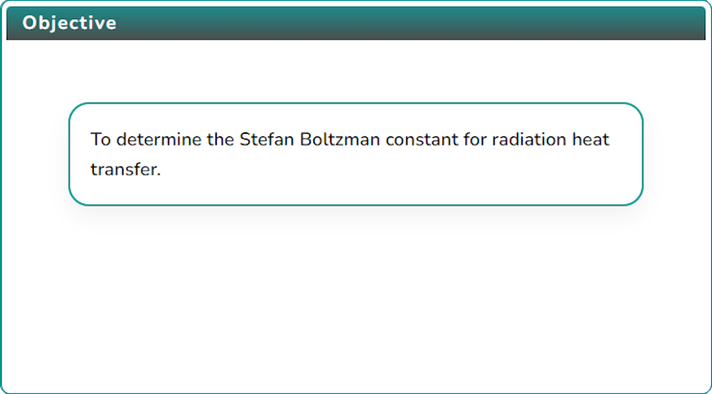Click the empty margin right of the objective box

click(x=675, y=154)
